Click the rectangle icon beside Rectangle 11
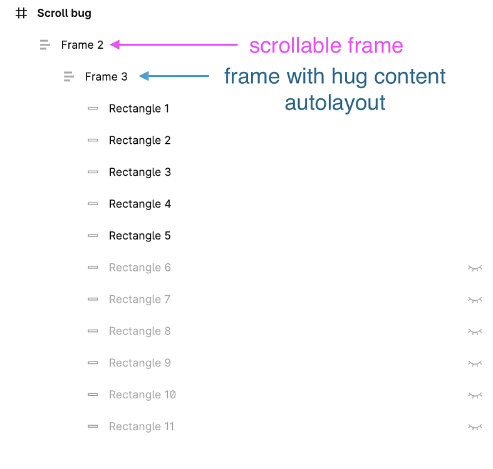This screenshot has width=493, height=469. click(x=93, y=426)
